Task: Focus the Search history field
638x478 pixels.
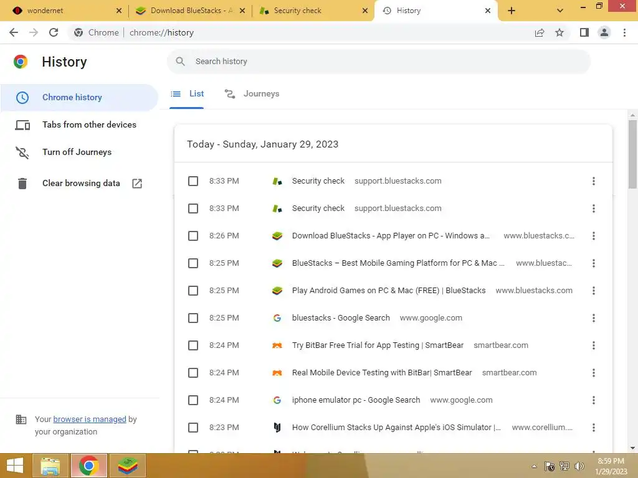Action: coord(378,62)
